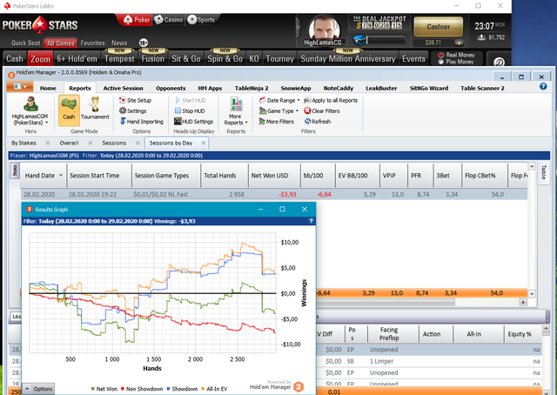Refresh the report filters
The height and width of the screenshot is (395, 557).
(318, 122)
